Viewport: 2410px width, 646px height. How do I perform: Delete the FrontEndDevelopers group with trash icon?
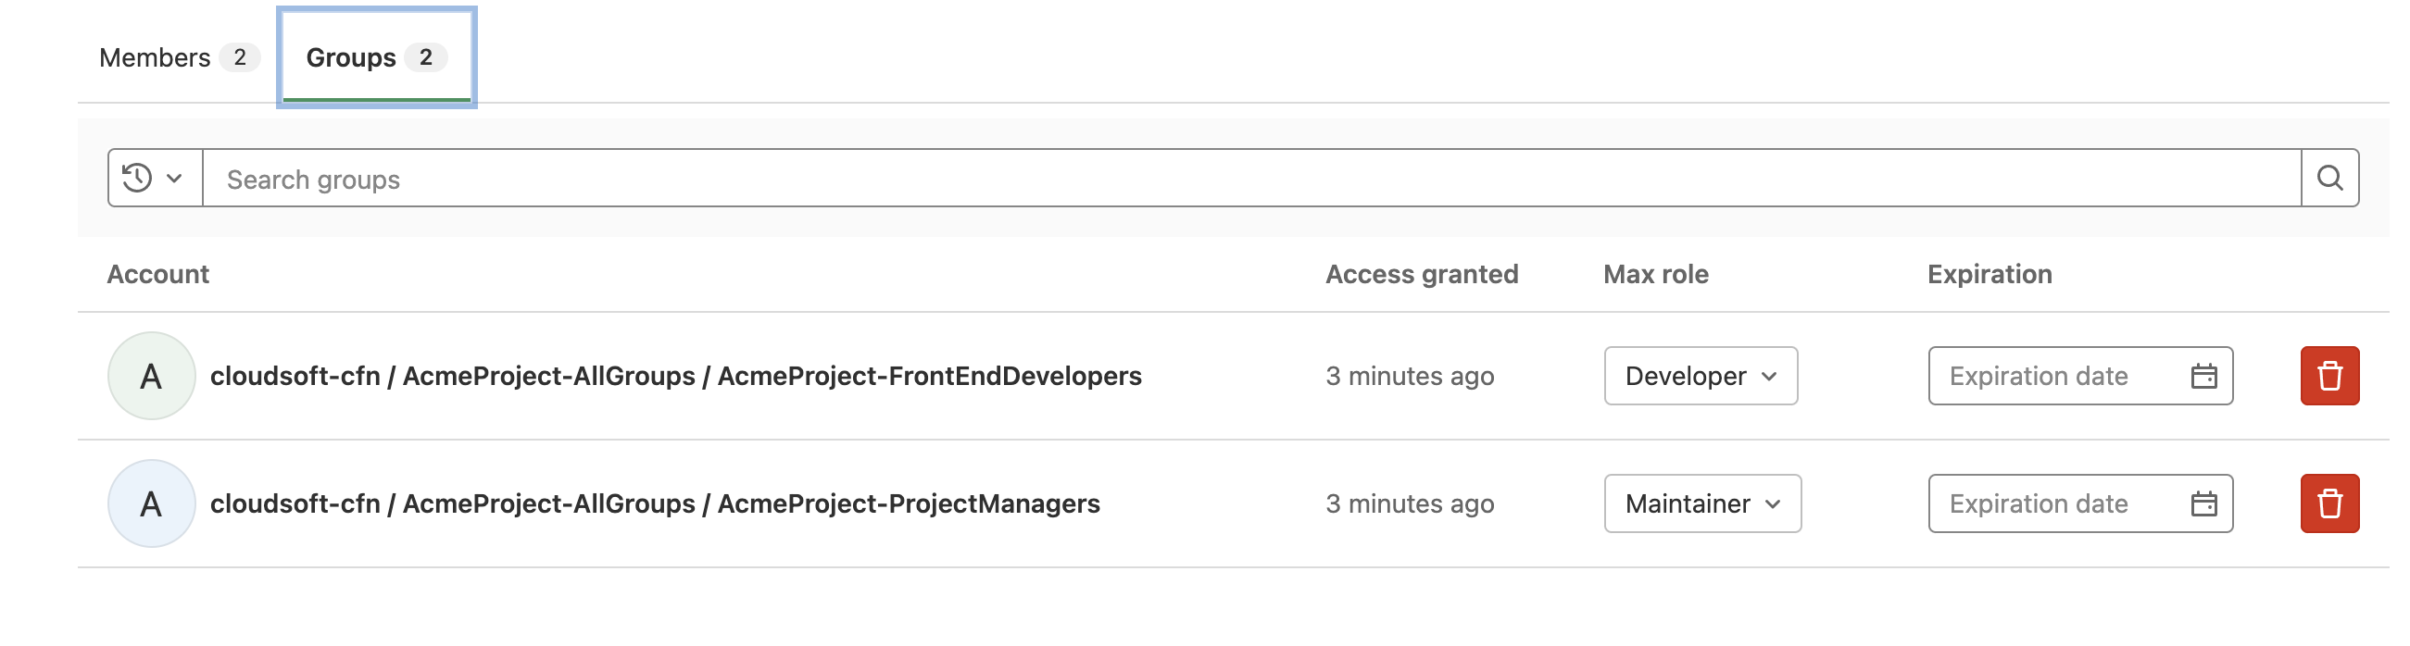pos(2329,376)
